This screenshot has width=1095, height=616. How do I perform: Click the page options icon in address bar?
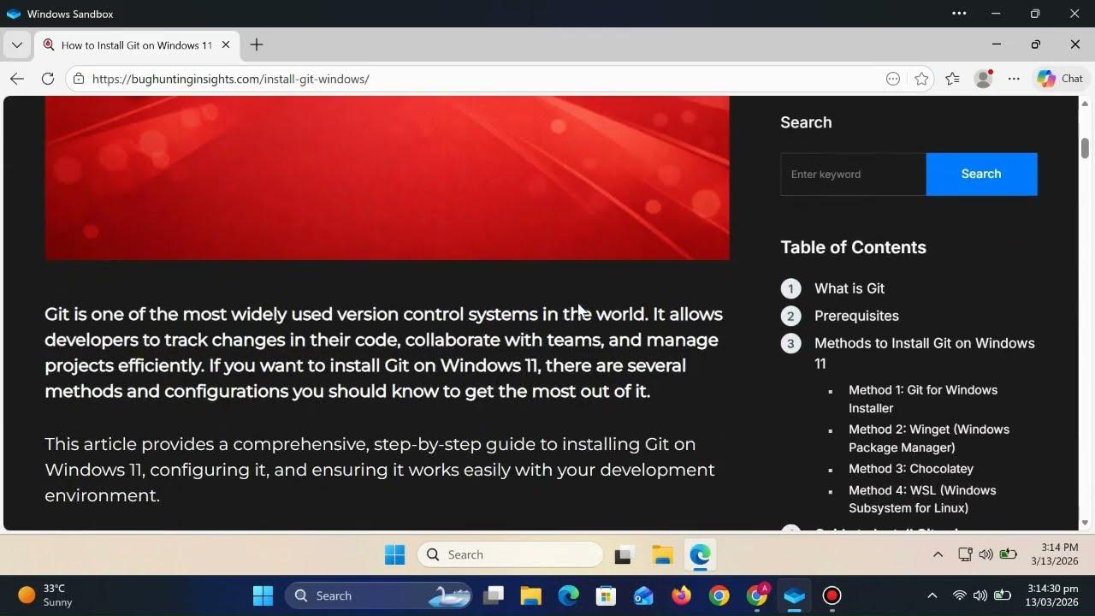click(x=893, y=79)
